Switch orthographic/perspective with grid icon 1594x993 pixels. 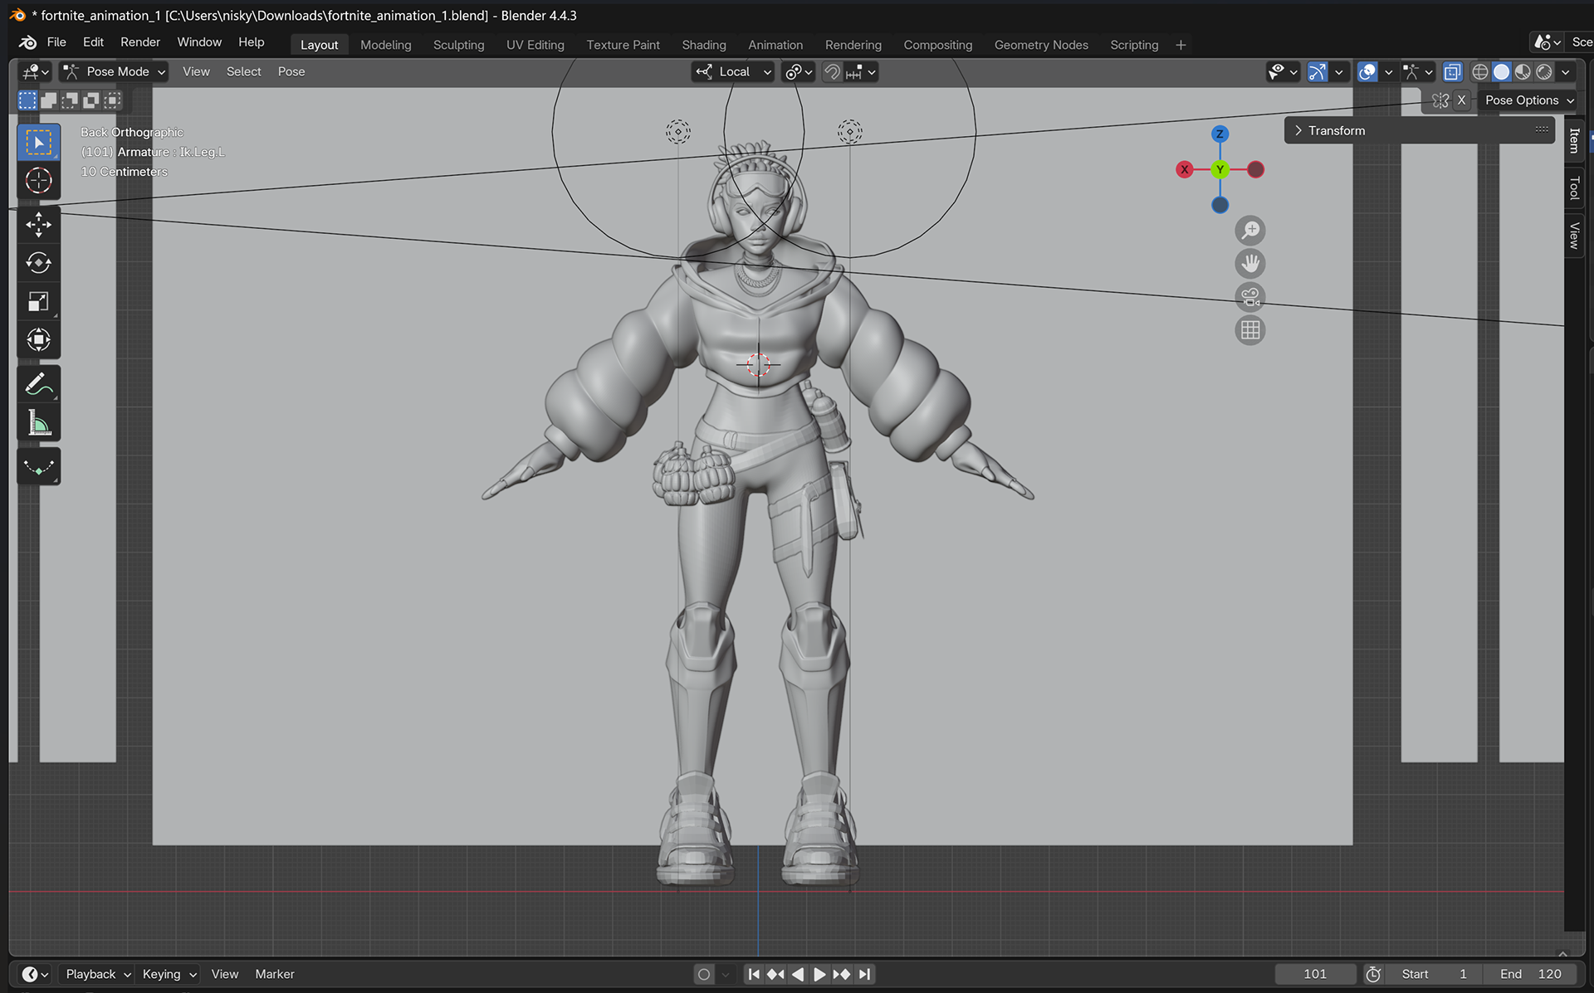[x=1250, y=331]
